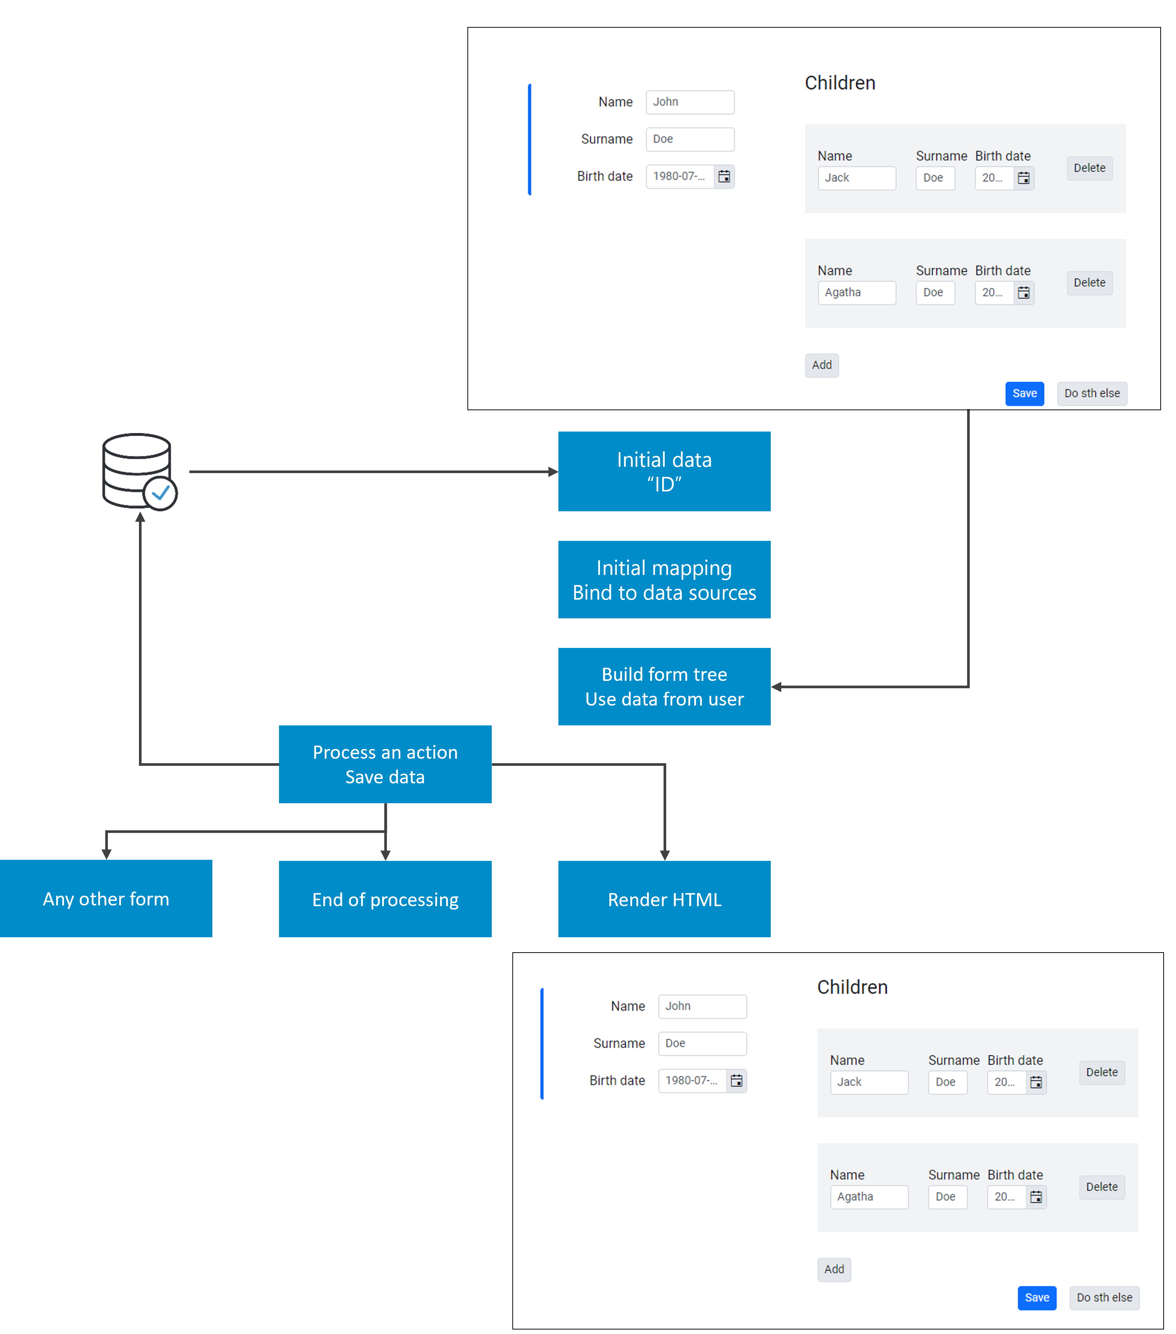Click the Children heading in top form
This screenshot has height=1334, width=1176.
tap(840, 83)
